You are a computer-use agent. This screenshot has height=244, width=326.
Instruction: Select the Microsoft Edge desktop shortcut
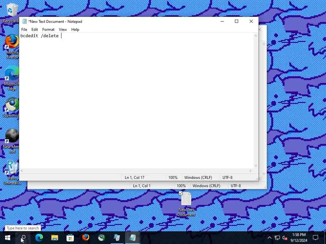click(11, 78)
